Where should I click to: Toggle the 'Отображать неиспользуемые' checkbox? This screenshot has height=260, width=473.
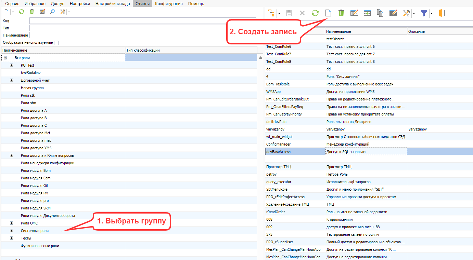[x=56, y=43]
